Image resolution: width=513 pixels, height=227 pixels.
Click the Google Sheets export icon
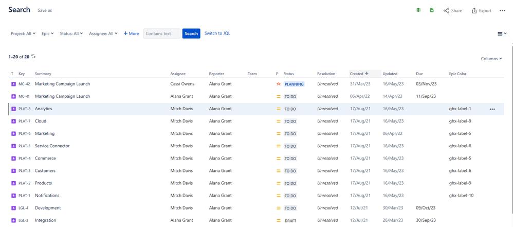[432, 10]
